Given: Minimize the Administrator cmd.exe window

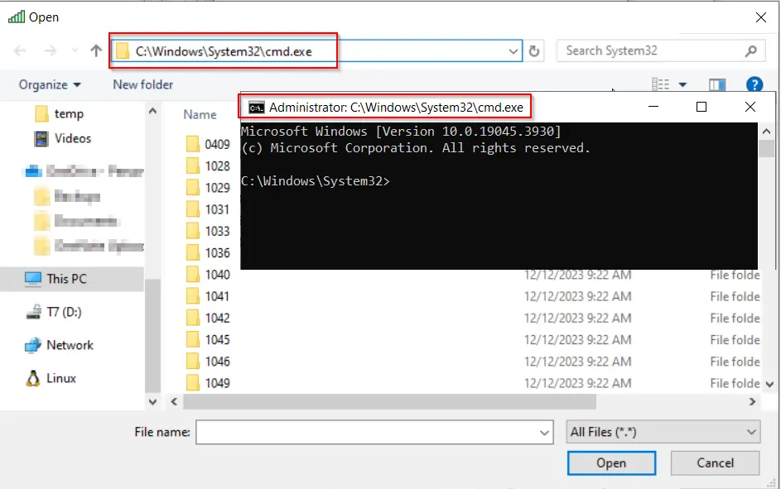Looking at the screenshot, I should coord(653,107).
